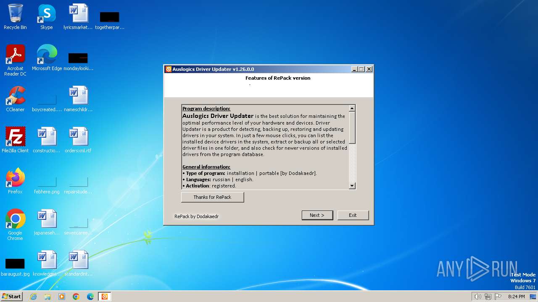Click the Exit button

tap(353, 215)
